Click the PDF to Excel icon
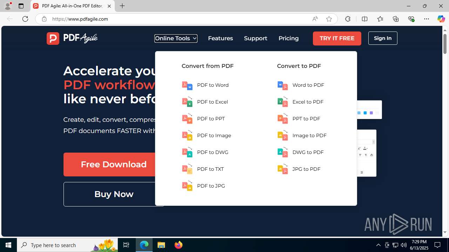The image size is (449, 252). point(187,102)
